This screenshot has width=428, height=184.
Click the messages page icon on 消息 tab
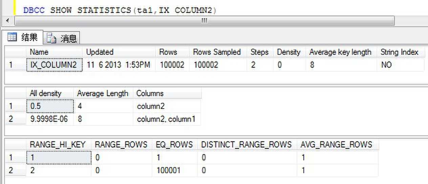(x=51, y=38)
